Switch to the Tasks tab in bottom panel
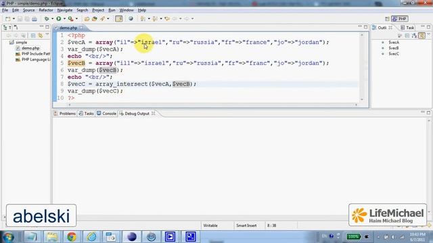This screenshot has height=243, width=433. coord(86,113)
